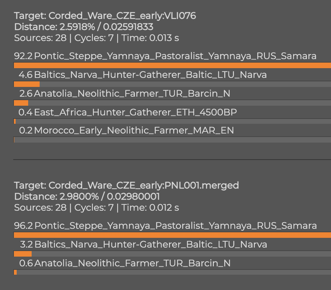
Task: Click the Distance 2.9800% text line
Action: point(87,197)
